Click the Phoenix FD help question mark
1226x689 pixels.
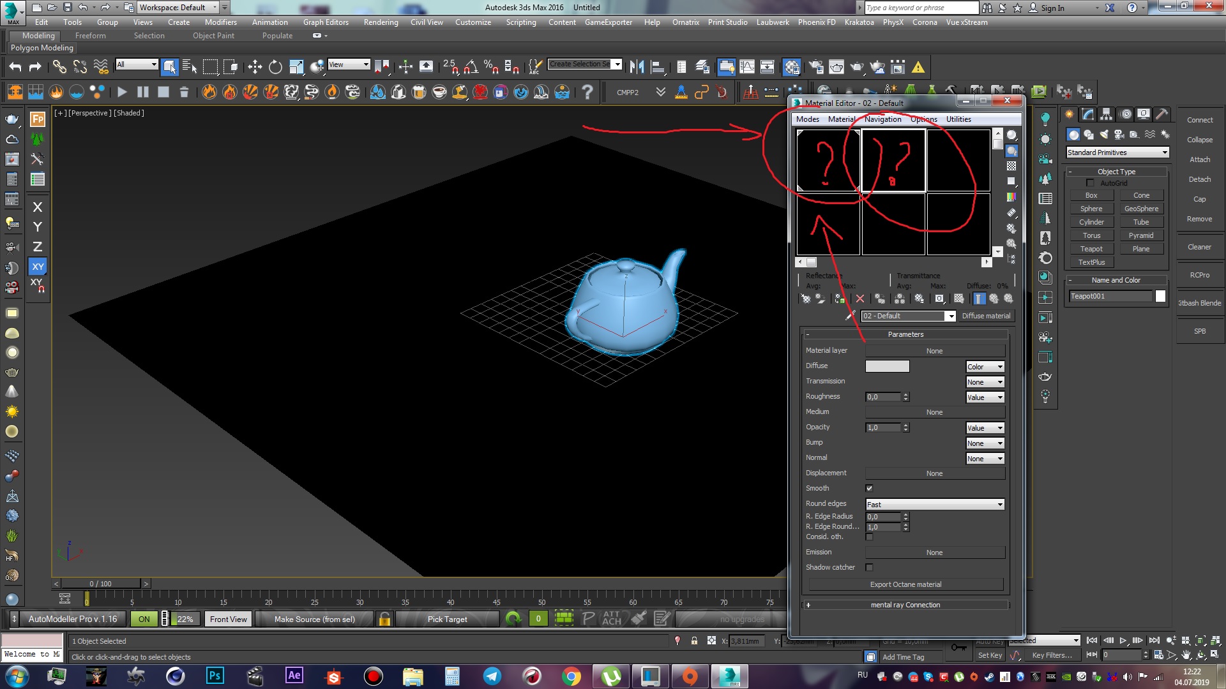tap(587, 93)
